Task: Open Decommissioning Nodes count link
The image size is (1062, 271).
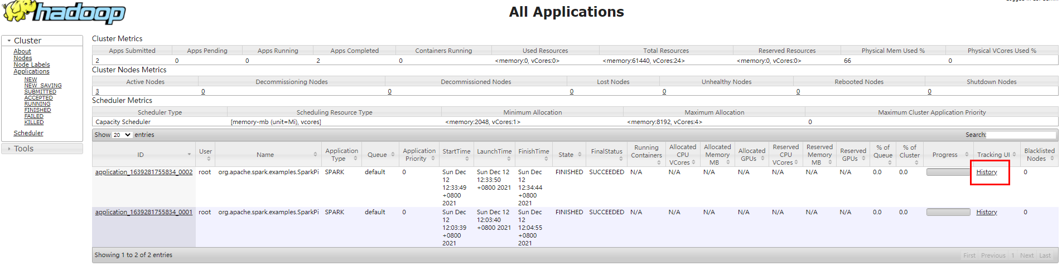Action: pos(203,91)
